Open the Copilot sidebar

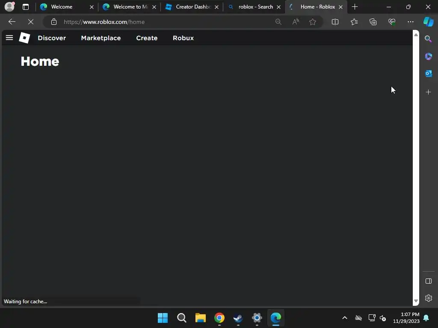coord(428,22)
